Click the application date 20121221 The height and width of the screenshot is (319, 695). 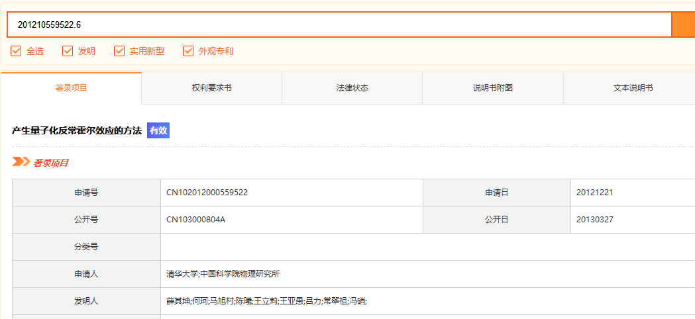[595, 193]
